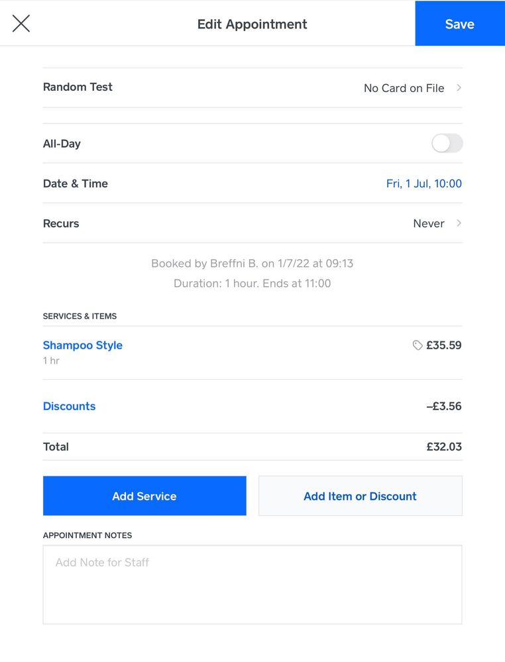Tap the No Card on File text
This screenshot has height=662, width=505.
coord(404,88)
